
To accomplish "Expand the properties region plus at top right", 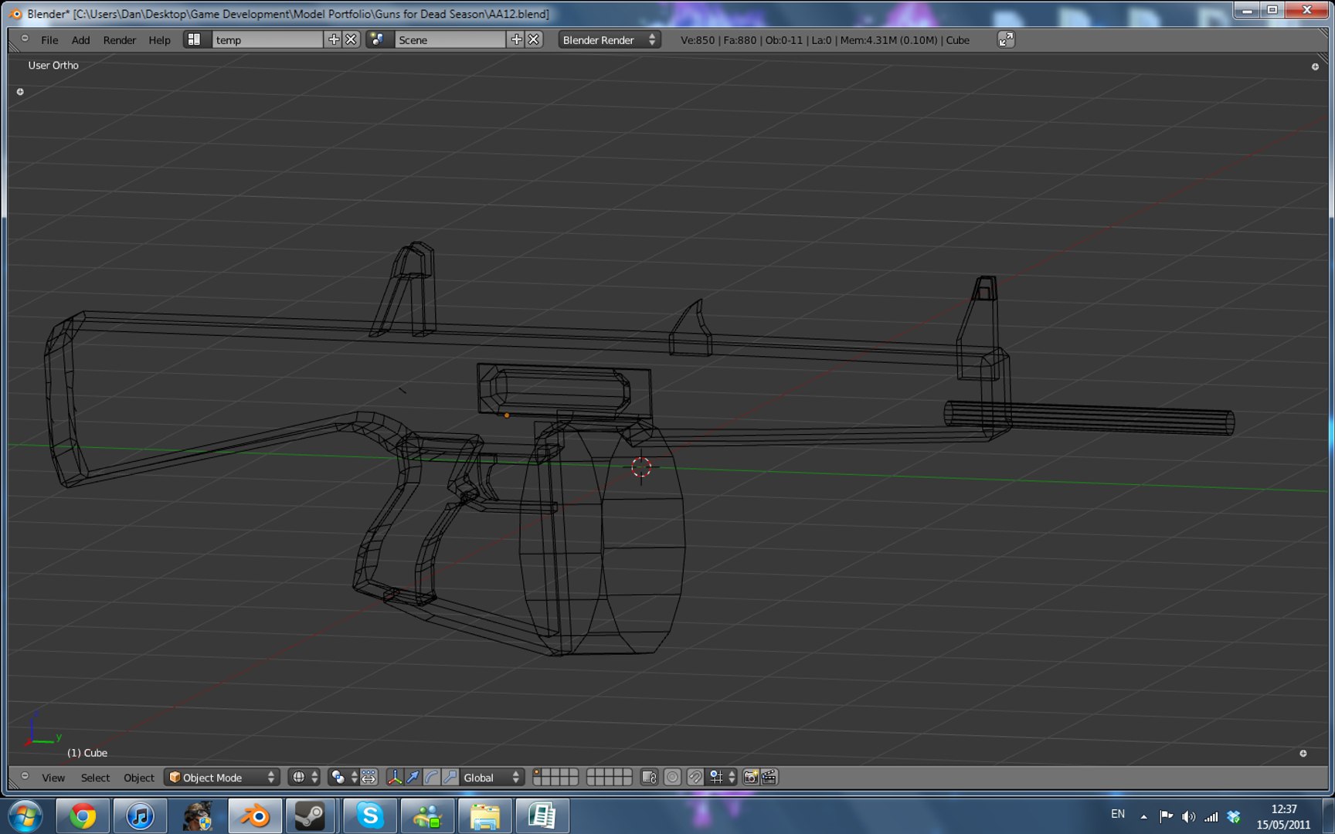I will coord(1315,66).
